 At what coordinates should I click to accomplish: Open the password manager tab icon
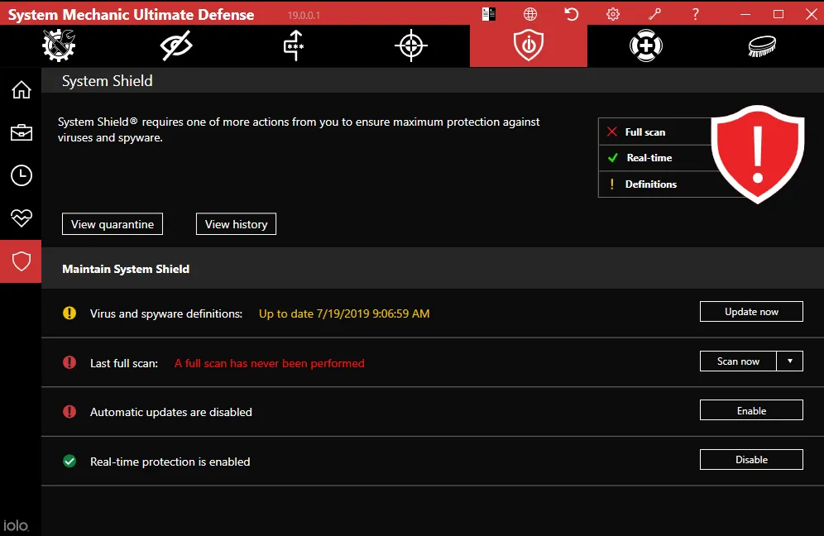click(x=294, y=45)
